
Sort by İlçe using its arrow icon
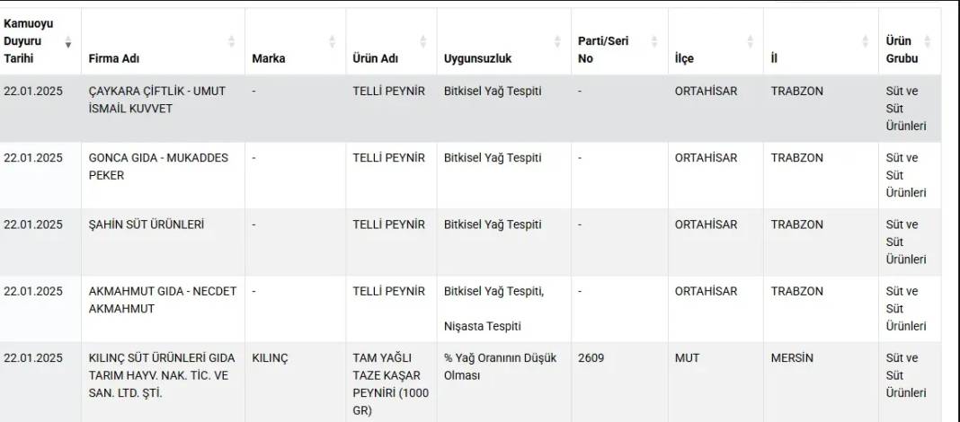click(750, 41)
